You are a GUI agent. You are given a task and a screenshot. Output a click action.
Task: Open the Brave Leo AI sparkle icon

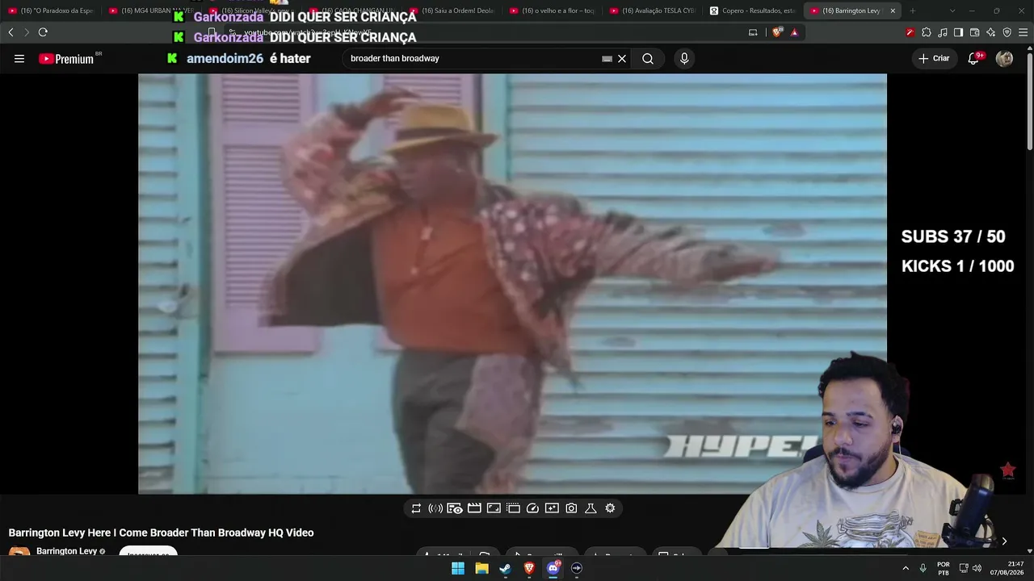(x=990, y=32)
